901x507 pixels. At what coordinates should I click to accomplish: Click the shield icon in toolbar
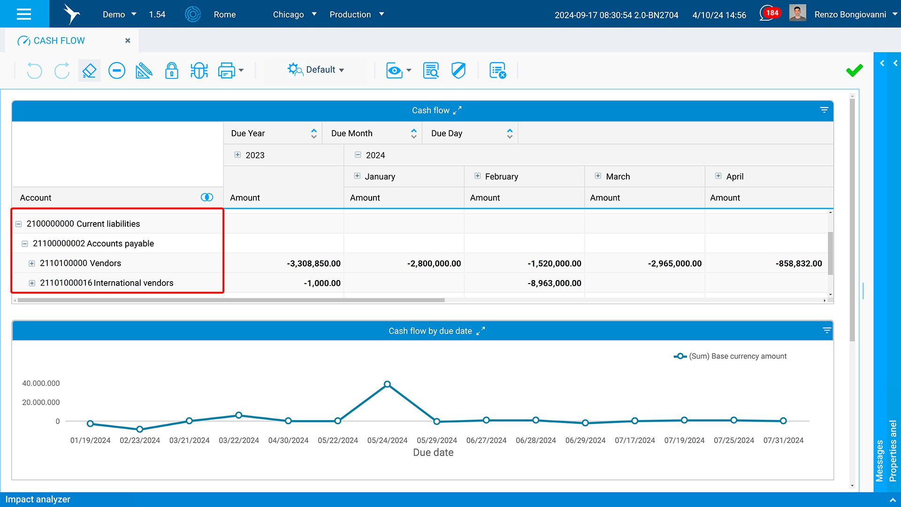coord(458,70)
